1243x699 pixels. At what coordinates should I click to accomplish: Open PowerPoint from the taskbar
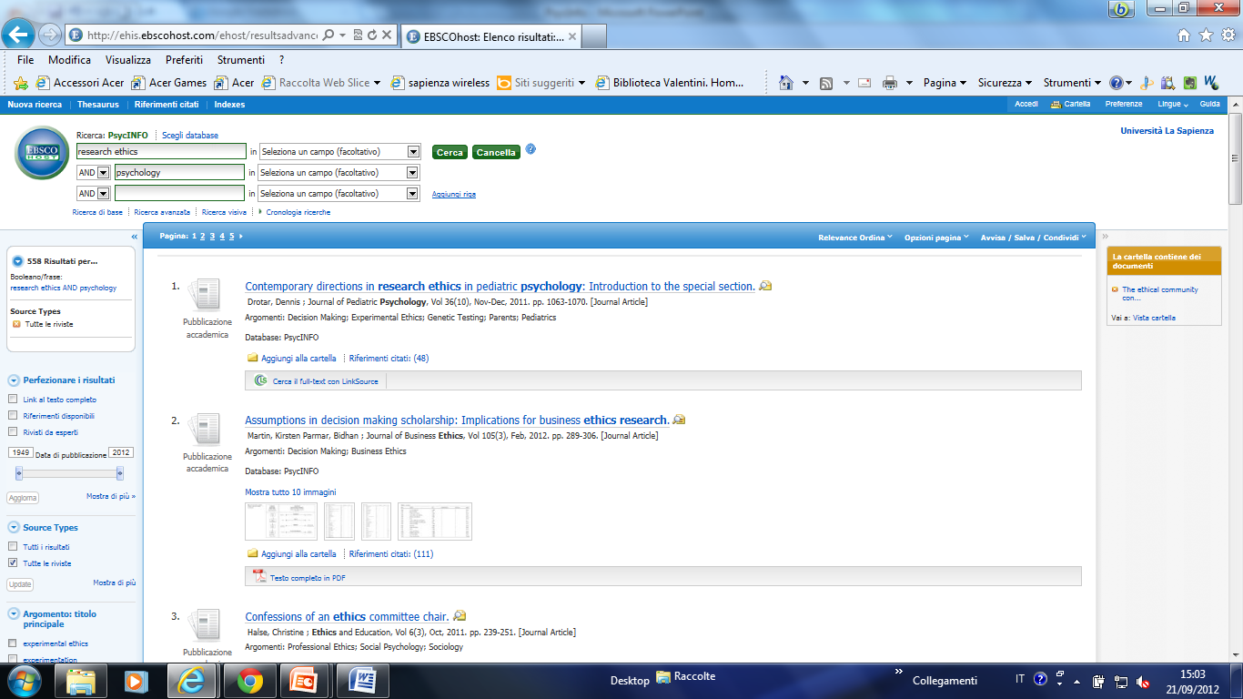point(302,680)
